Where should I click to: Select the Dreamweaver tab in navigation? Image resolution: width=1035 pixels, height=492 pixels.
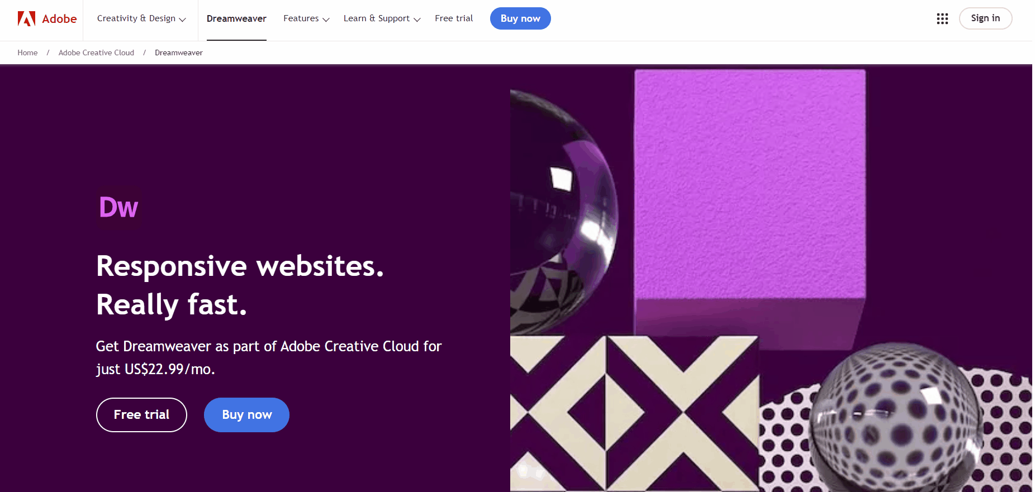tap(236, 19)
